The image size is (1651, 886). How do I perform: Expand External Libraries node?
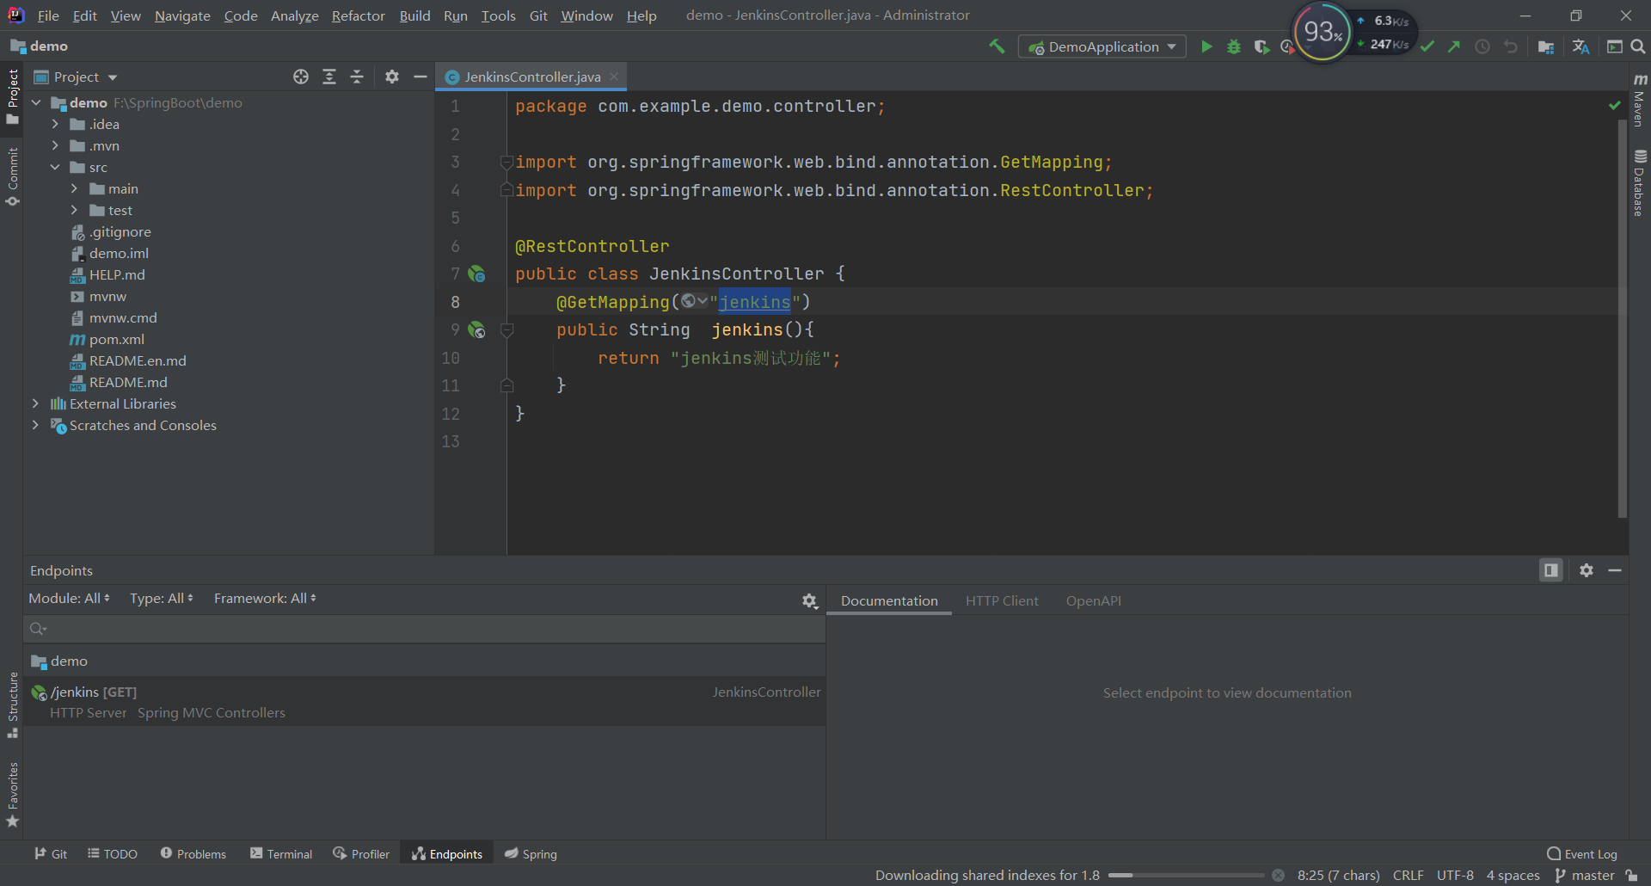(x=35, y=403)
